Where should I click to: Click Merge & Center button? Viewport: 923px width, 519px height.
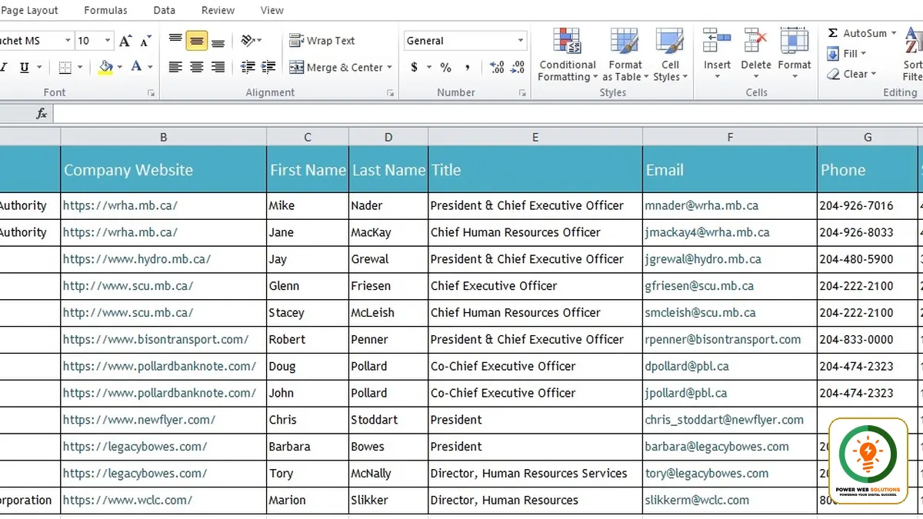pyautogui.click(x=336, y=68)
